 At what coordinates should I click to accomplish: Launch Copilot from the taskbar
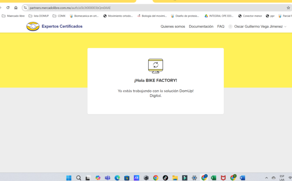point(98,178)
